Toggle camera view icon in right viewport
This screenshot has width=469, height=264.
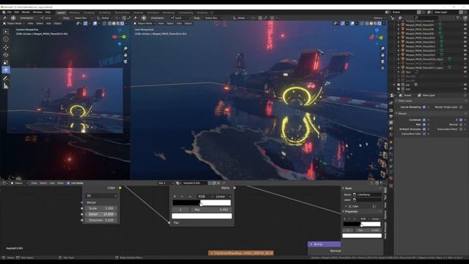pos(383,62)
